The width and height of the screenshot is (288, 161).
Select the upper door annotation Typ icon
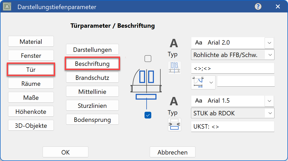(x=174, y=67)
